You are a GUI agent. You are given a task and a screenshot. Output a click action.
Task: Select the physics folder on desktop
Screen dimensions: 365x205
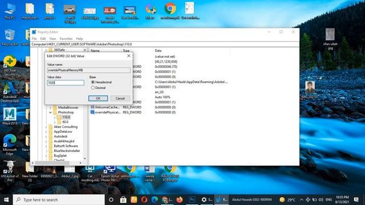[50, 11]
